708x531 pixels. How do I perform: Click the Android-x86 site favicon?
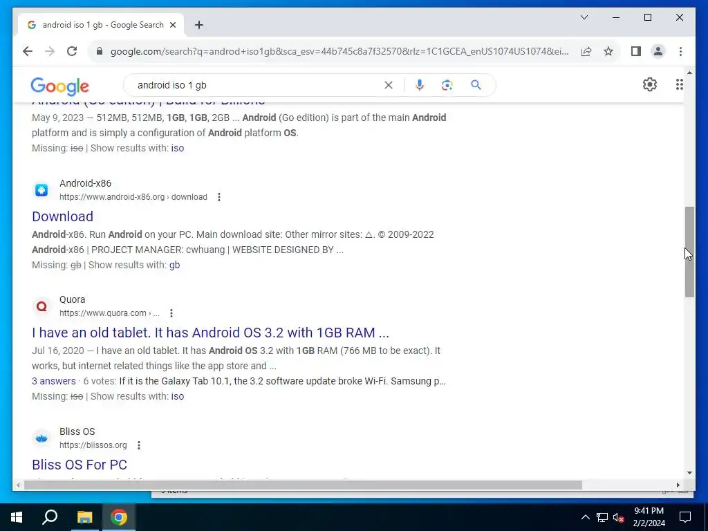pos(41,190)
